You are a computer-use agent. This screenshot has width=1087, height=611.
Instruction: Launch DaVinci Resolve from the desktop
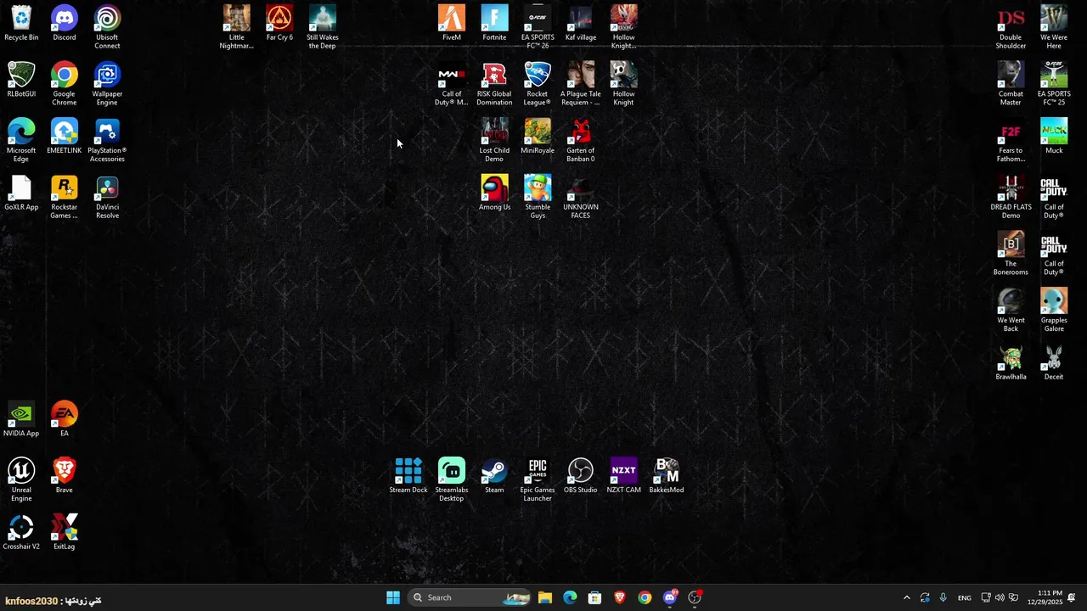click(107, 198)
